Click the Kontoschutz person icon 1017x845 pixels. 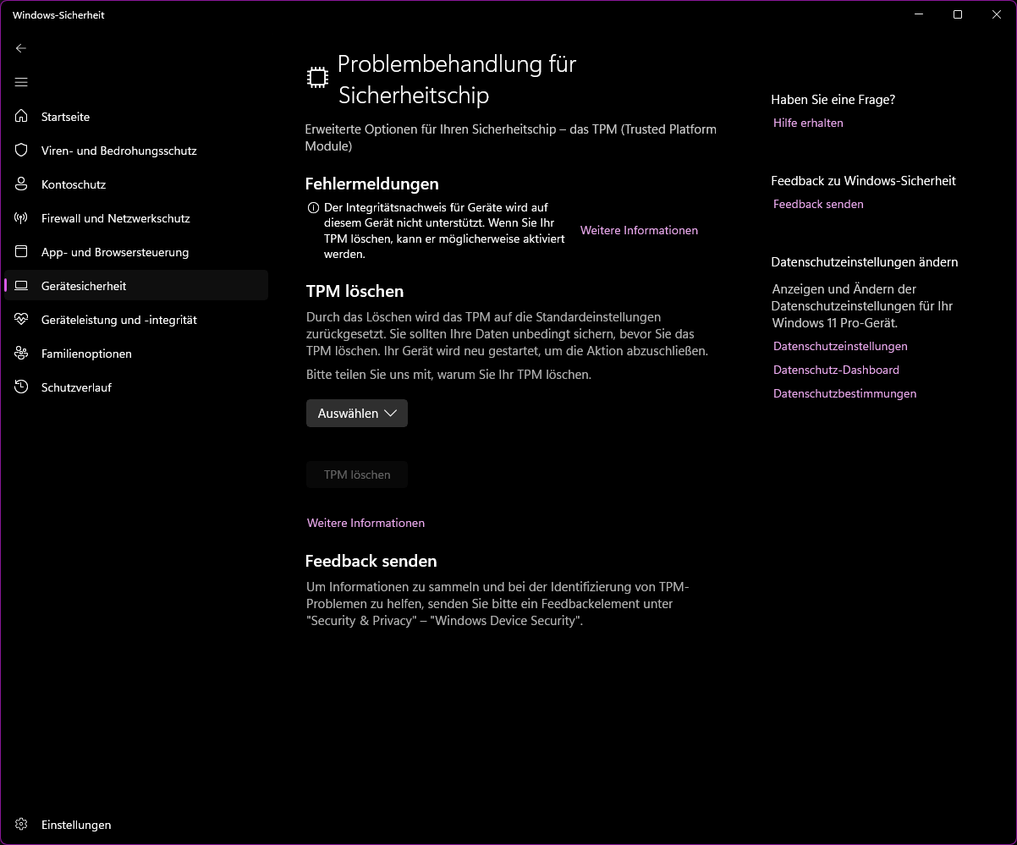[22, 184]
